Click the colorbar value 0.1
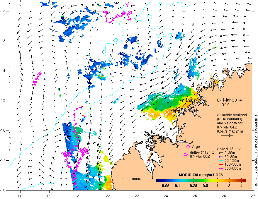 coord(177,186)
